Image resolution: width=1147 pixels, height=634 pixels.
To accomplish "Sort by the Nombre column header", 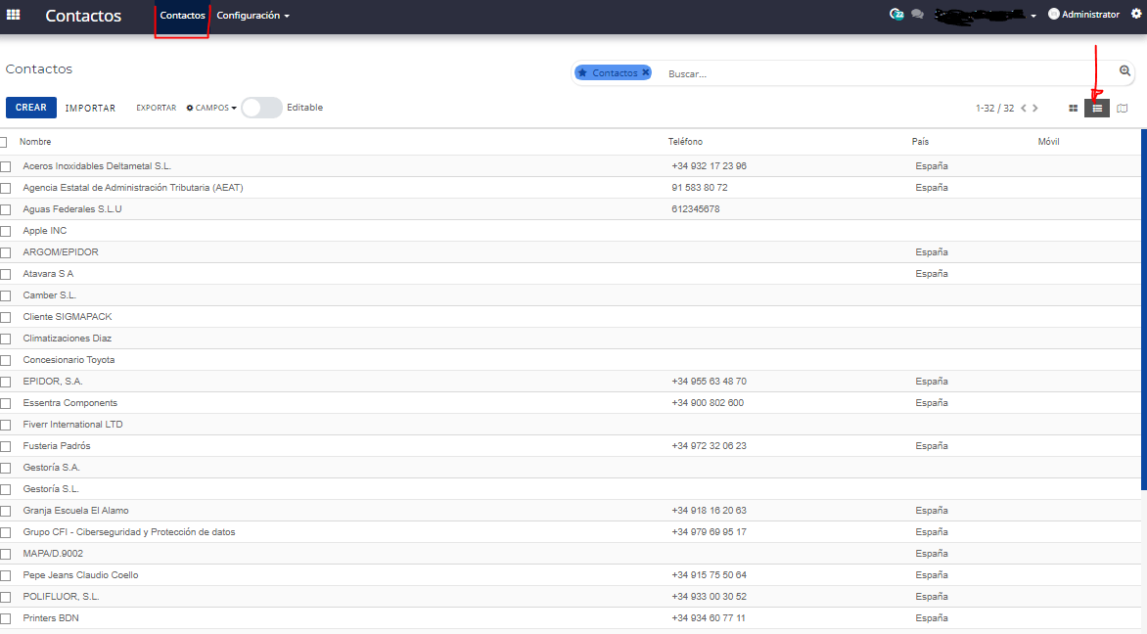I will (x=35, y=141).
